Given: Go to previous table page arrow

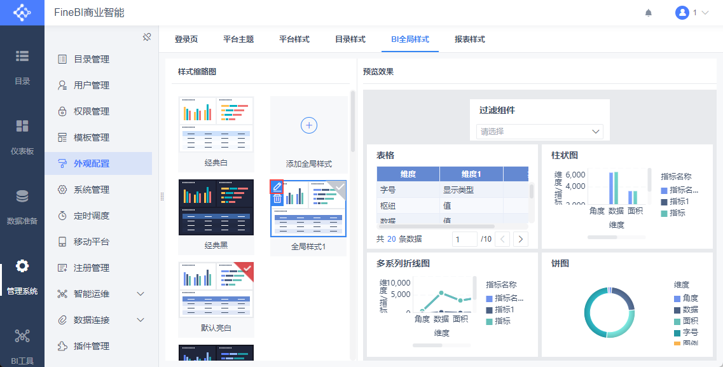Looking at the screenshot, I should tap(503, 239).
